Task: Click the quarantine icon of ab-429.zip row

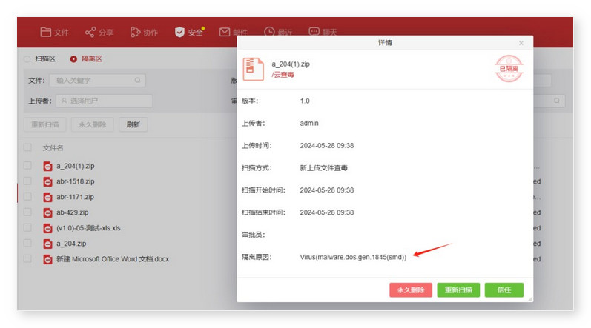Action: tap(47, 213)
